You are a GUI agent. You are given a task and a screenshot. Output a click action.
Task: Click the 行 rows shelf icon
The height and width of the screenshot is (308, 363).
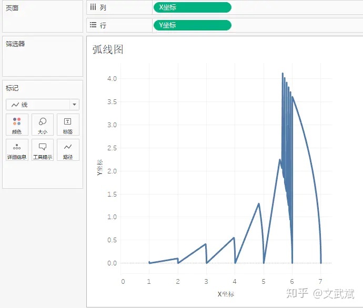tap(93, 25)
